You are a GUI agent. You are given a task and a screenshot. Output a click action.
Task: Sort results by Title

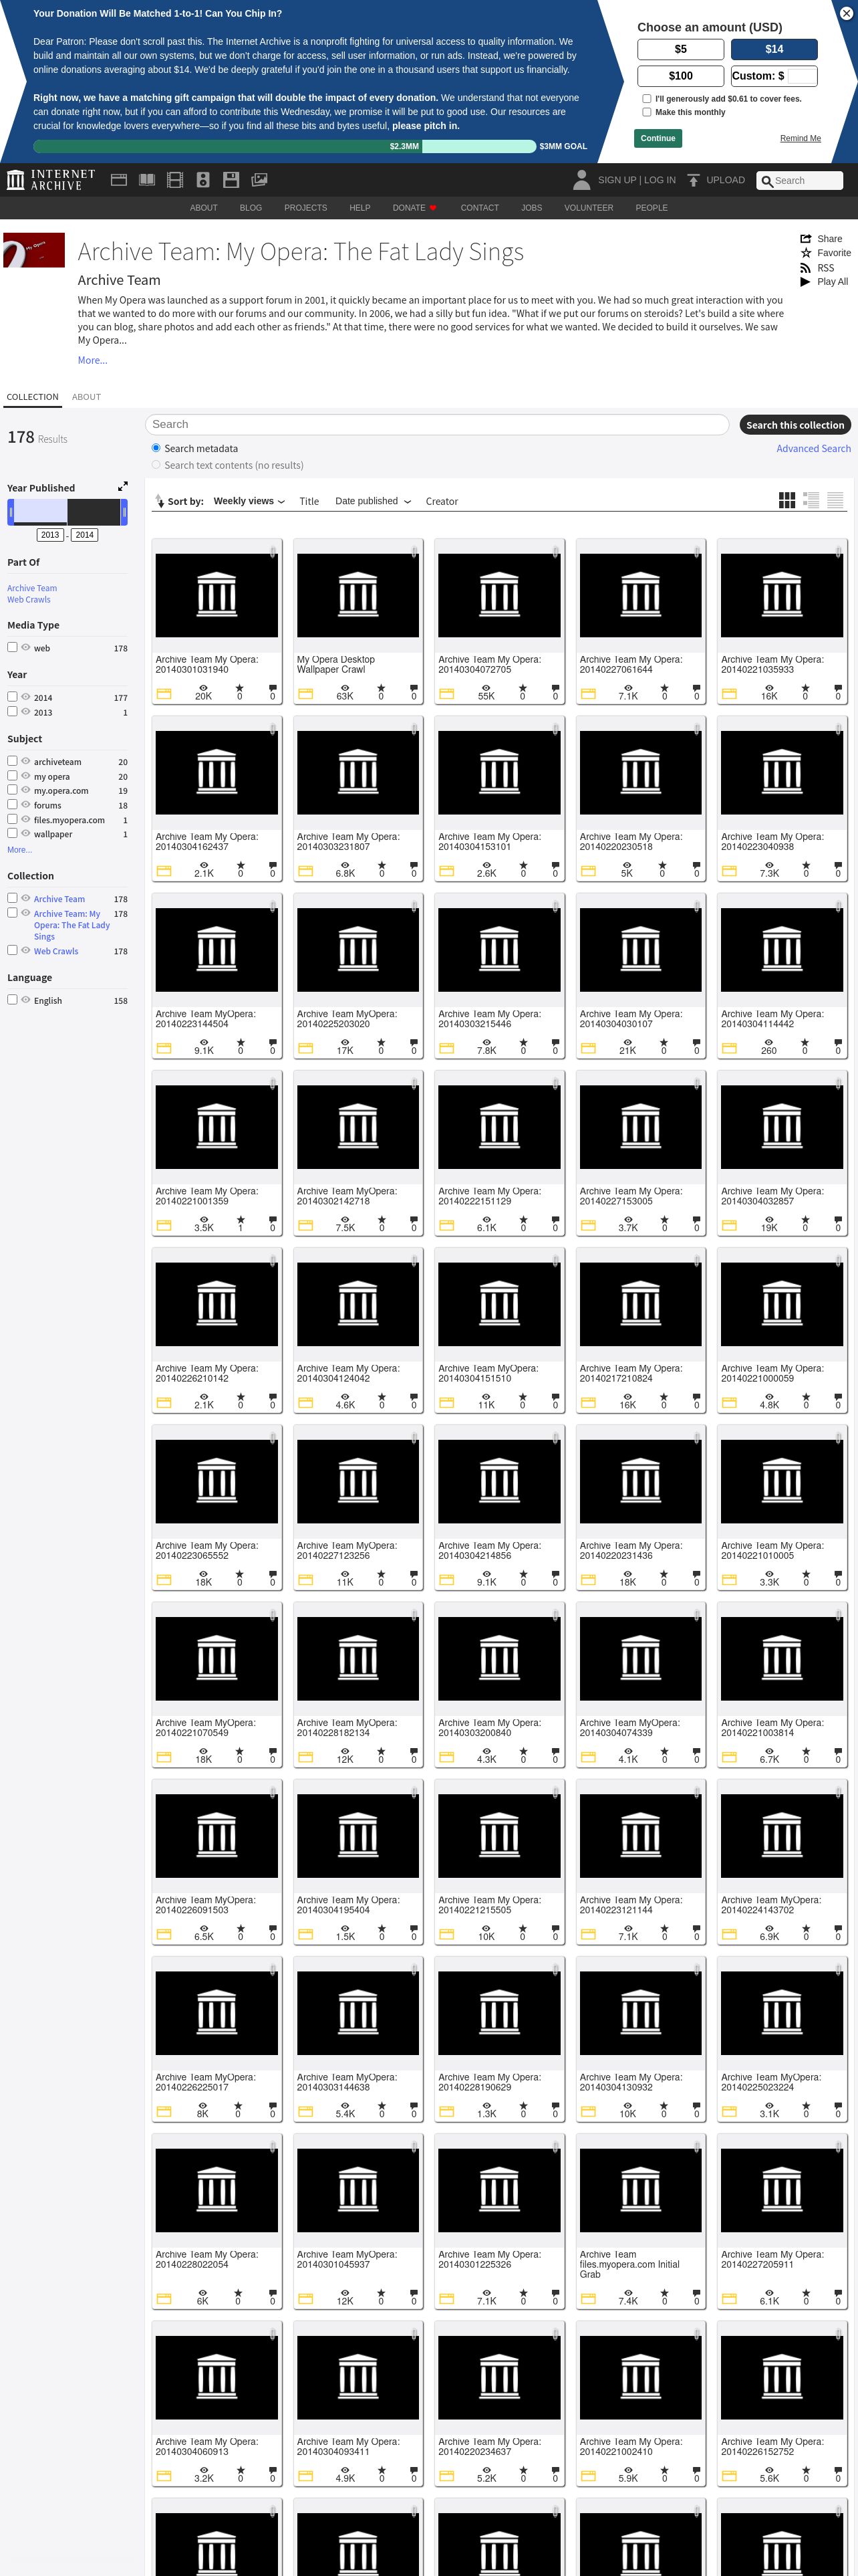(309, 501)
